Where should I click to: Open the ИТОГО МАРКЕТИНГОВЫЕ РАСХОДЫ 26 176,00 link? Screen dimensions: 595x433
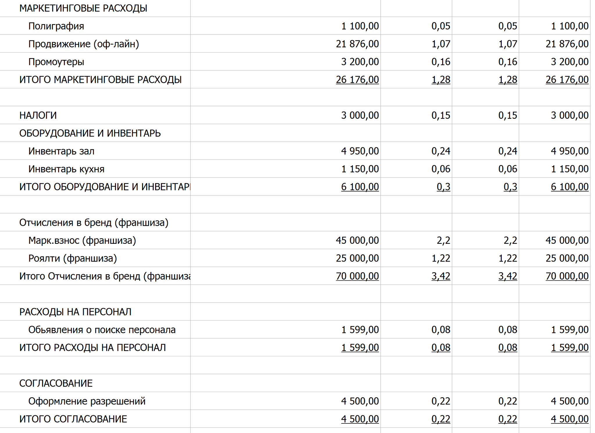pyautogui.click(x=357, y=80)
